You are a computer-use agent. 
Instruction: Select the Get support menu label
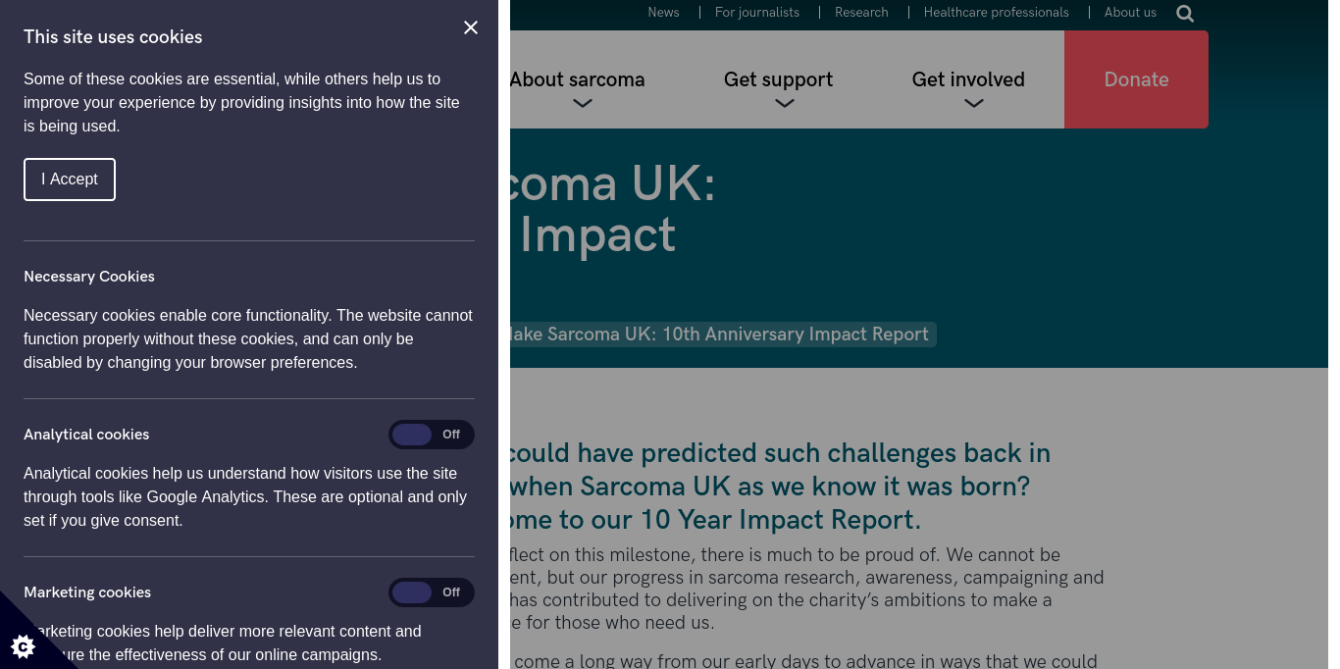778,79
